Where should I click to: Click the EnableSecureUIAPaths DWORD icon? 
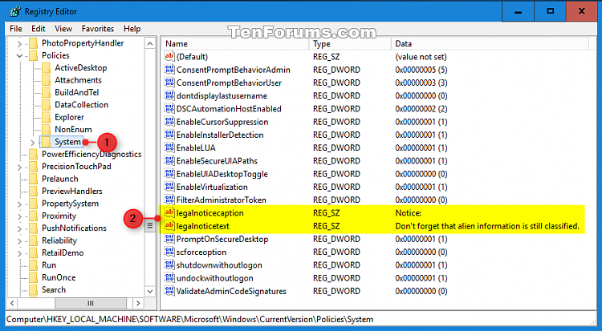click(x=169, y=161)
